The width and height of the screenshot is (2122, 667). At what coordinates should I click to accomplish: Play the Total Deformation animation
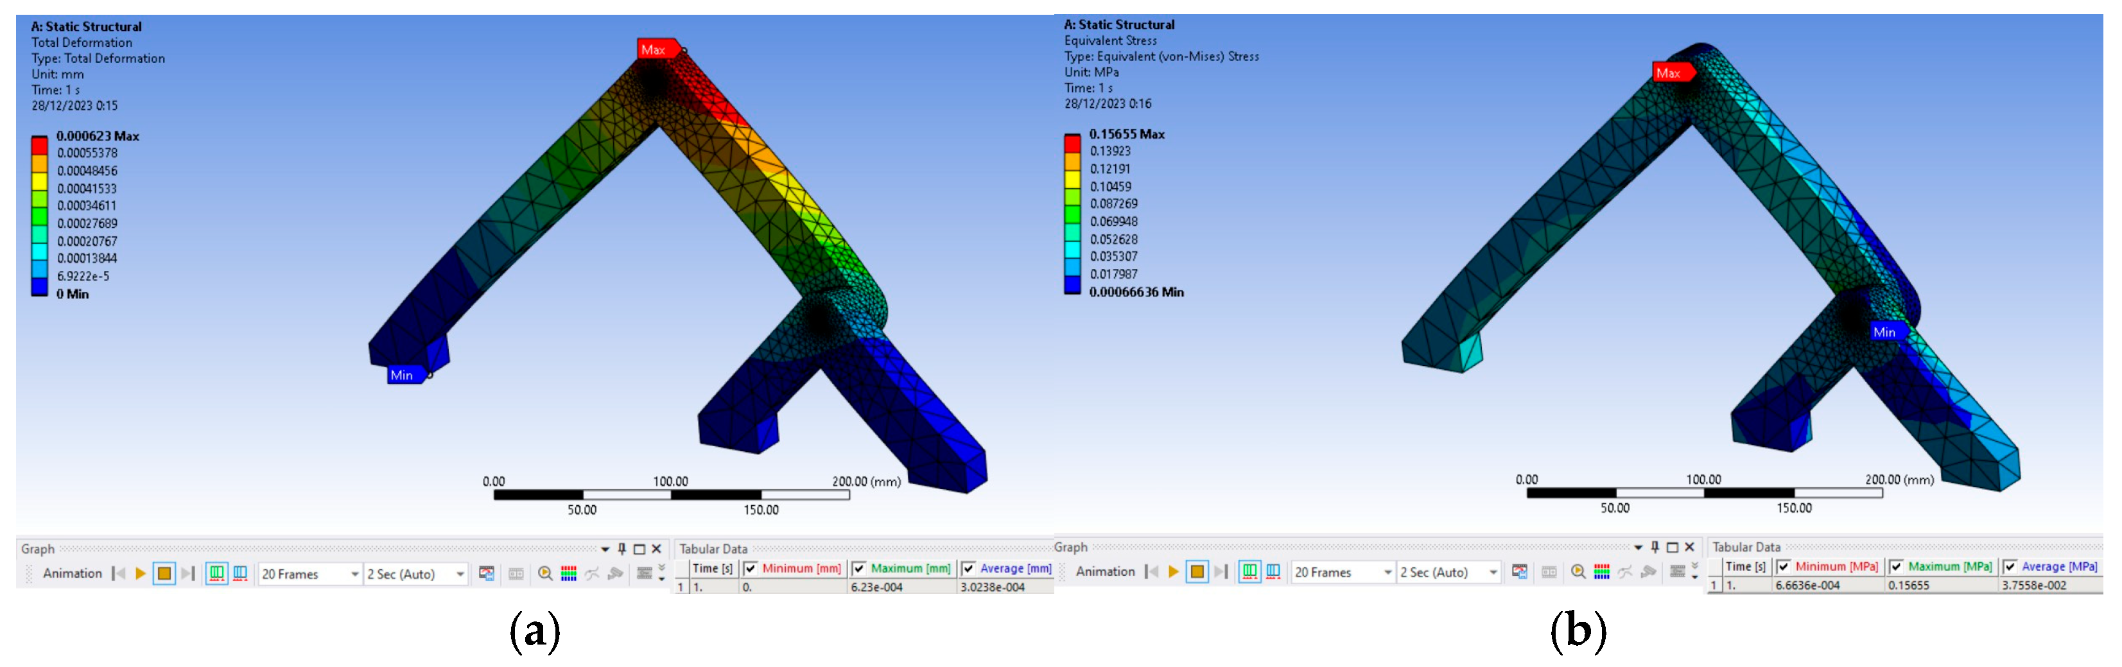[140, 574]
